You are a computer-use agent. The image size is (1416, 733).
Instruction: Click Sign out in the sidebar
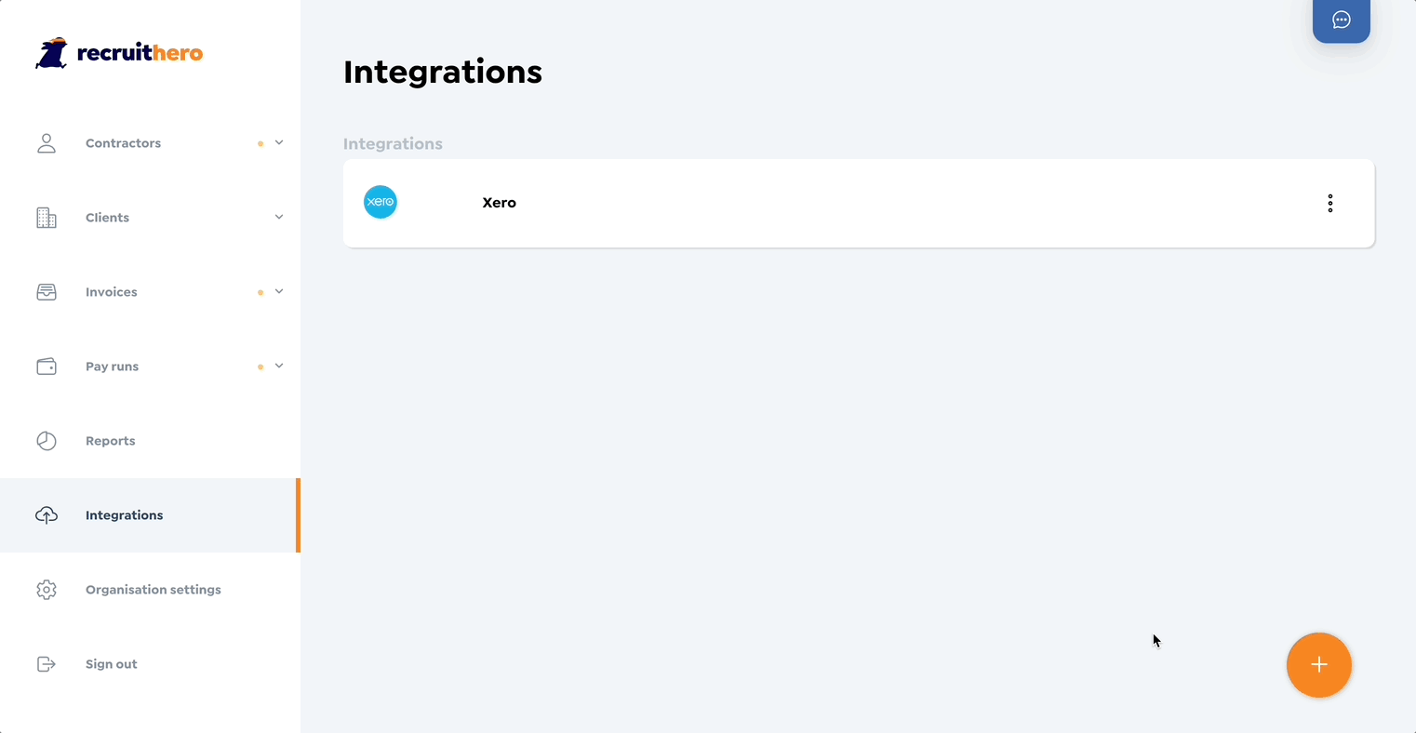tap(150, 664)
